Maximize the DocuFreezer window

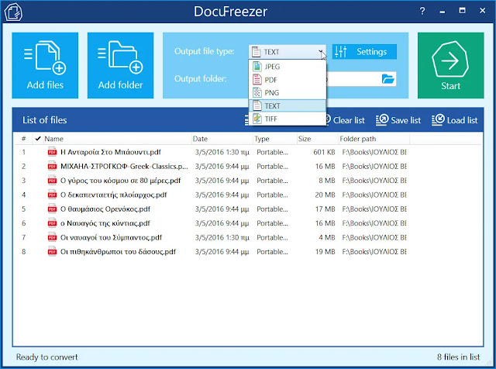(x=462, y=10)
